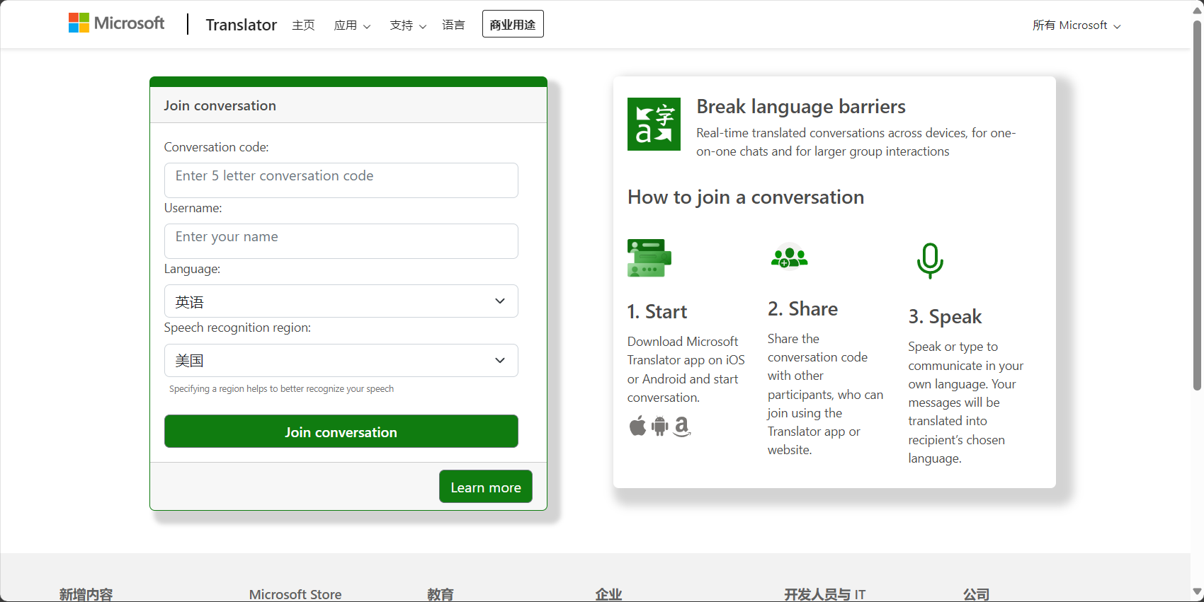Open the speech recognition region dropdown 美国

tap(341, 360)
